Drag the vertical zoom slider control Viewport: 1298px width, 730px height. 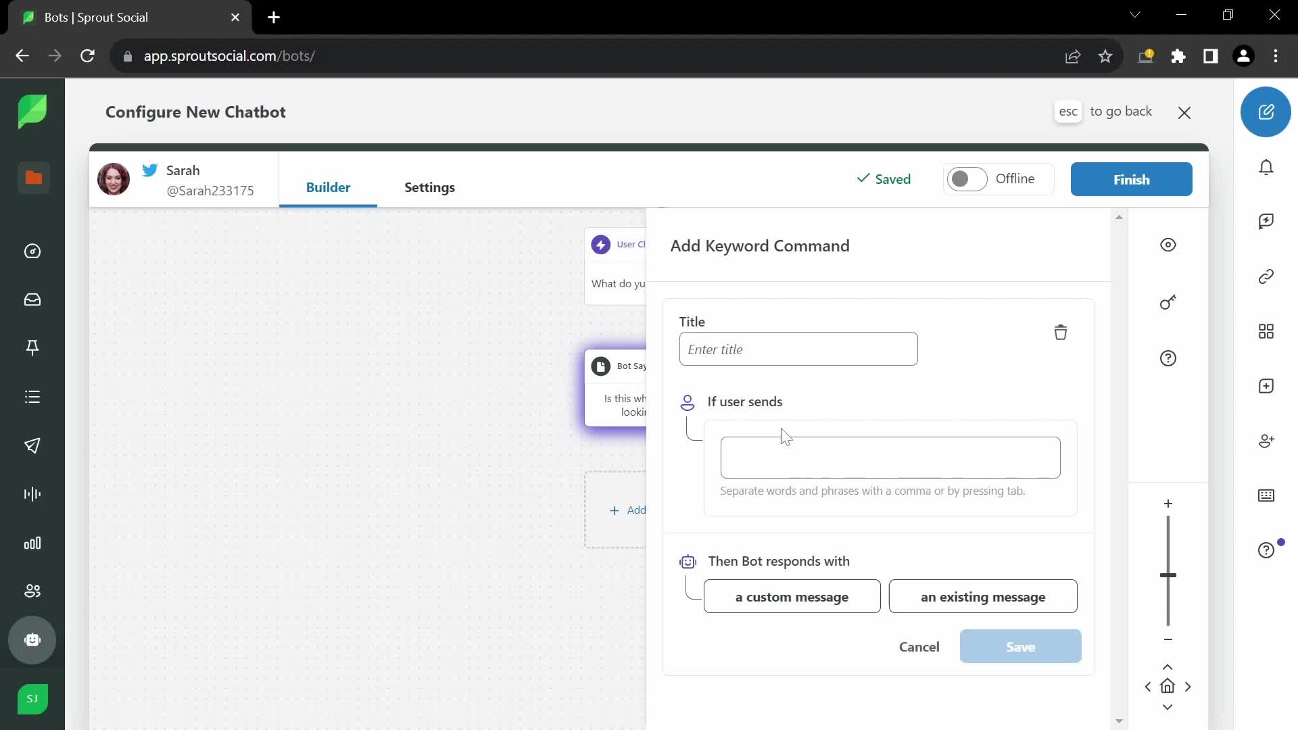[x=1169, y=575]
